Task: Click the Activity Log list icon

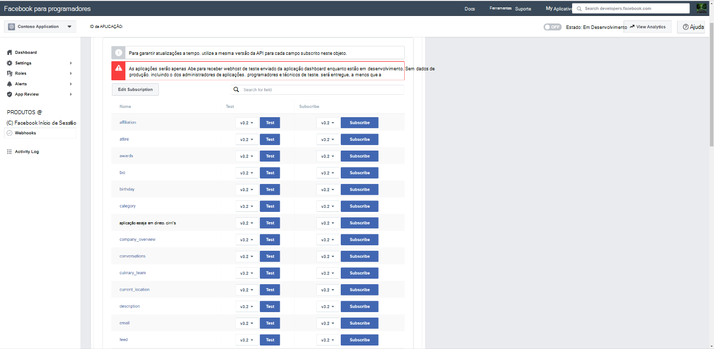Action: (x=9, y=152)
